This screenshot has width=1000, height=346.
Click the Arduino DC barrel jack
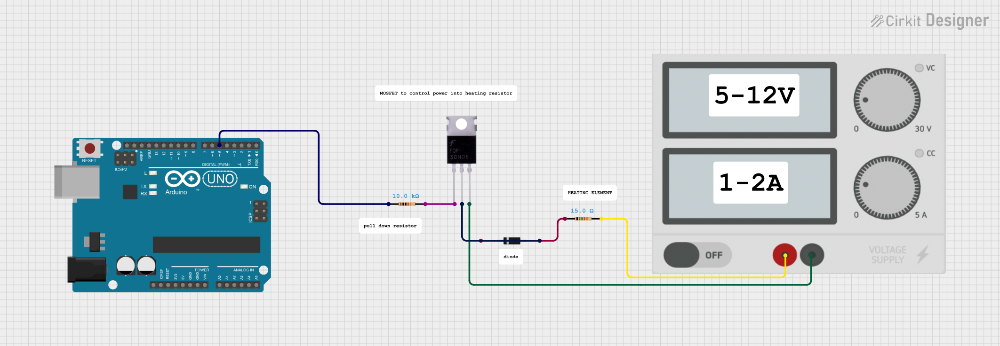(87, 269)
